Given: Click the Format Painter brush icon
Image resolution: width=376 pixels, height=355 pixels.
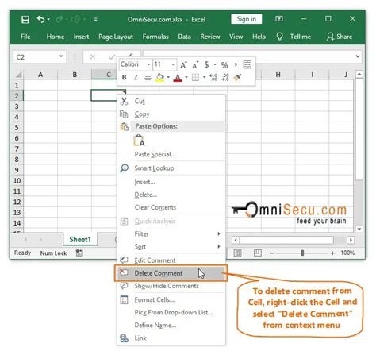Looking at the screenshot, I should [x=237, y=77].
